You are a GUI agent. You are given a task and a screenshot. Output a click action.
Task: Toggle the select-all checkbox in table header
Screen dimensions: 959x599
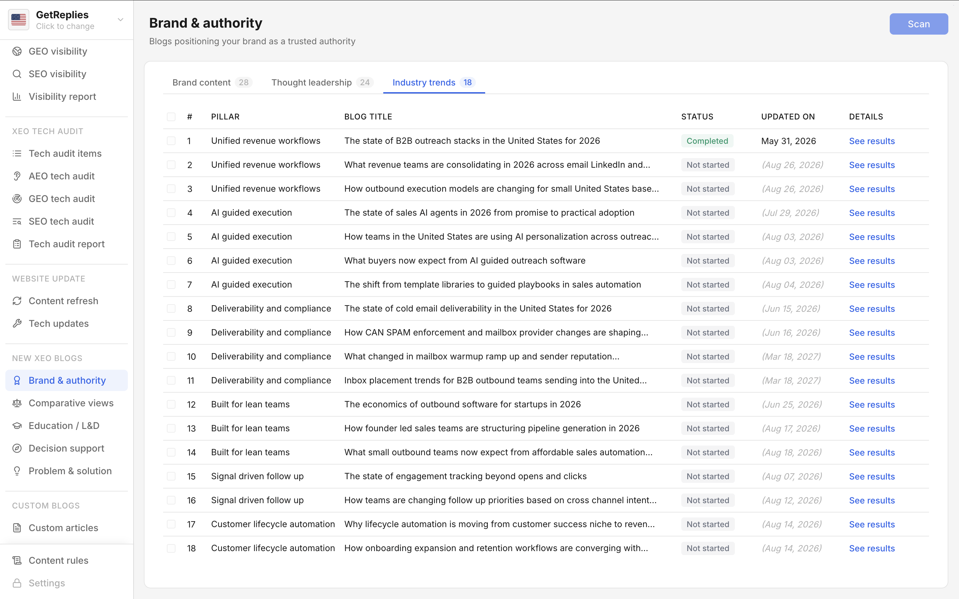(171, 117)
